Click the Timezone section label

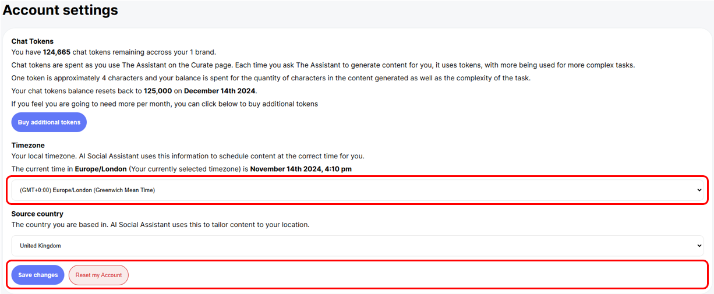(28, 145)
